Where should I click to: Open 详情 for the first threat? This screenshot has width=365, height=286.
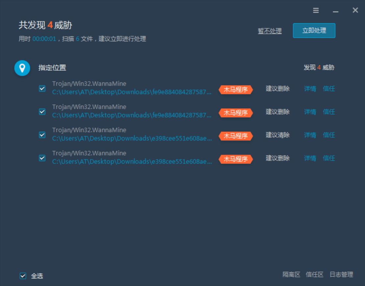pos(310,89)
